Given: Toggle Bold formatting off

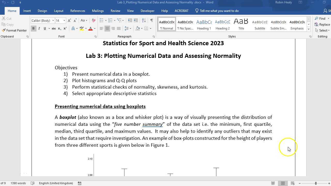Looking at the screenshot, I should [33, 28].
